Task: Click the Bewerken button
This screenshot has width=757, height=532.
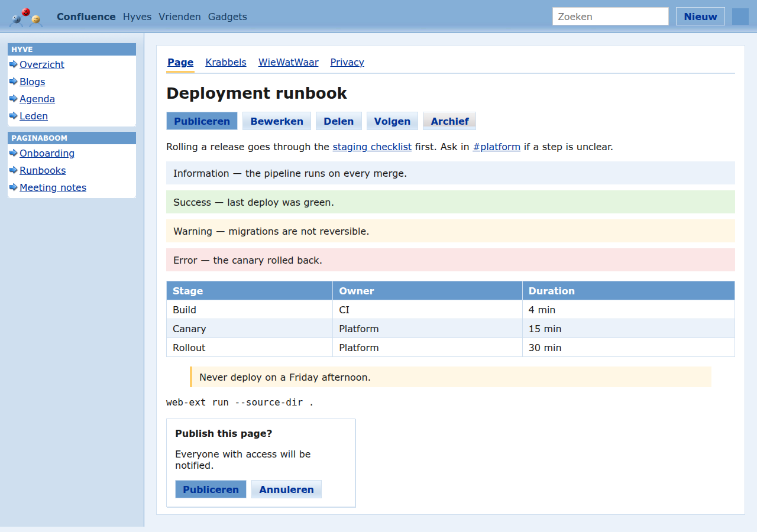Action: point(277,121)
